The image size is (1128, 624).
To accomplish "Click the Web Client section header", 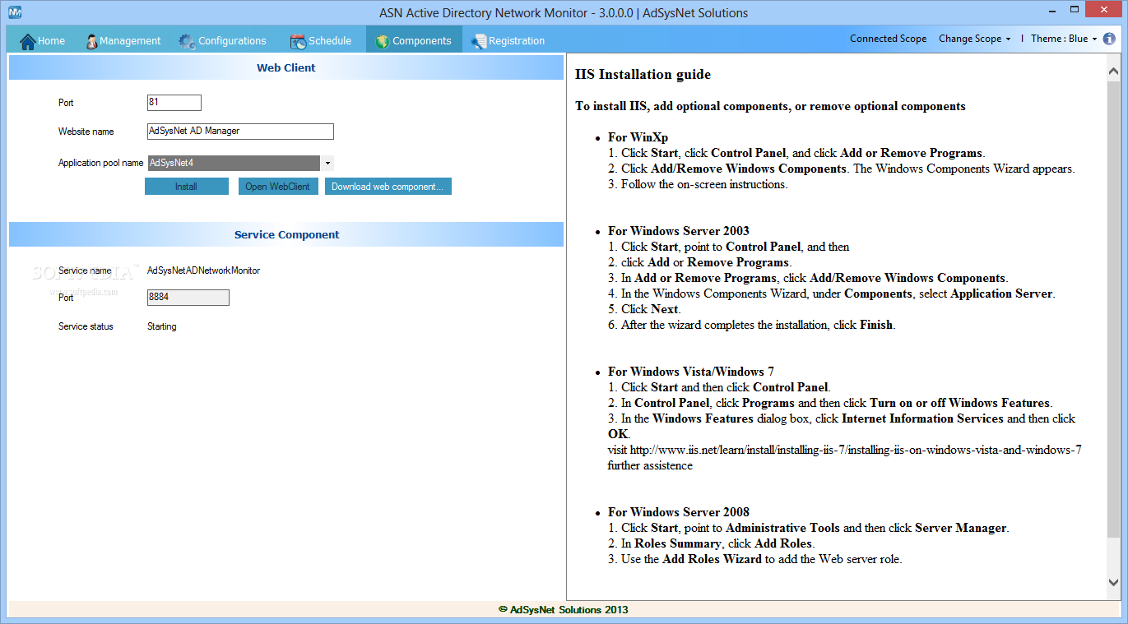I will (286, 68).
